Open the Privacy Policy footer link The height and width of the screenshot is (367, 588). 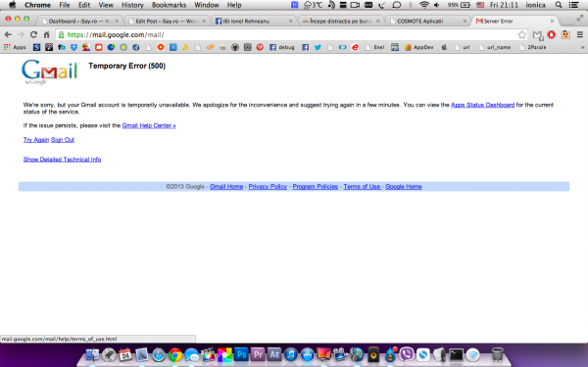[268, 187]
